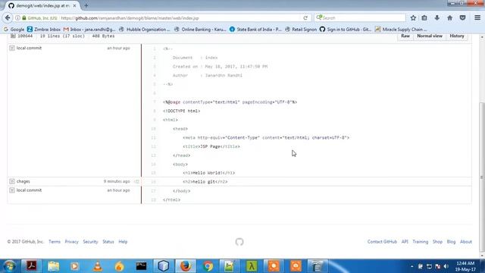Open the Gmail Inbox bookmark

point(89,30)
